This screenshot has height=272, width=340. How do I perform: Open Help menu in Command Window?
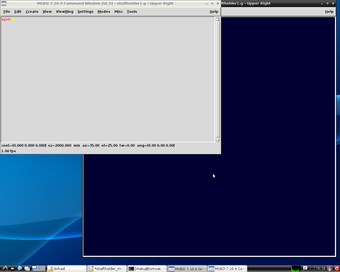tap(214, 11)
